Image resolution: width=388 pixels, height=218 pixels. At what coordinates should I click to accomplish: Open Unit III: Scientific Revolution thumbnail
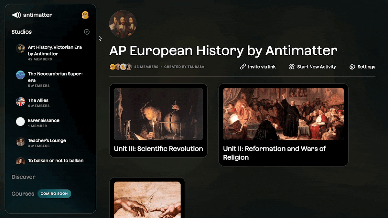click(158, 114)
